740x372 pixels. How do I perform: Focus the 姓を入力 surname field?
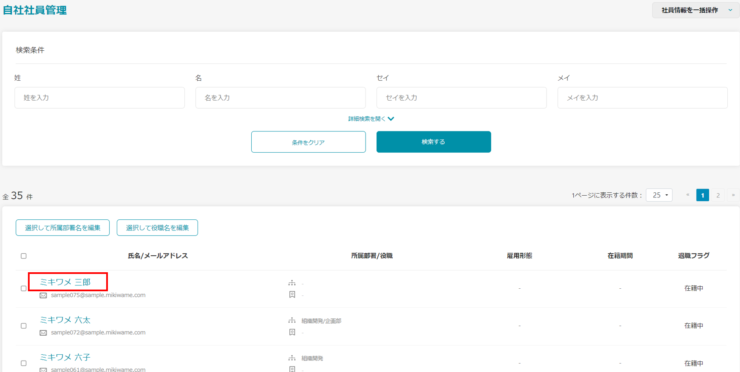click(99, 98)
